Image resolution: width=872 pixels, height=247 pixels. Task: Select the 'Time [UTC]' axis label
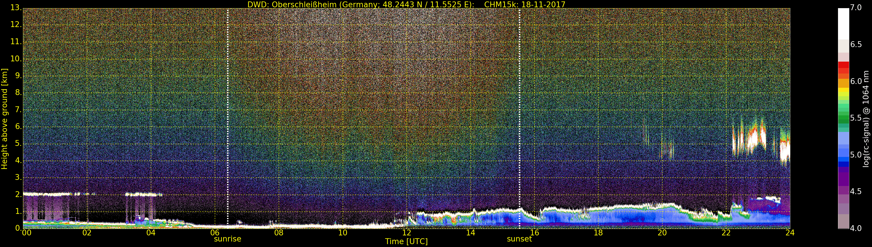click(406, 241)
